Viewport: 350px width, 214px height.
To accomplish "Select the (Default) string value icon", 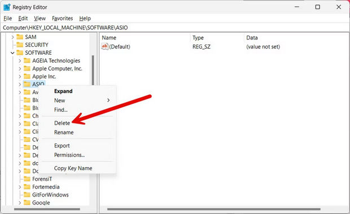I will [104, 46].
